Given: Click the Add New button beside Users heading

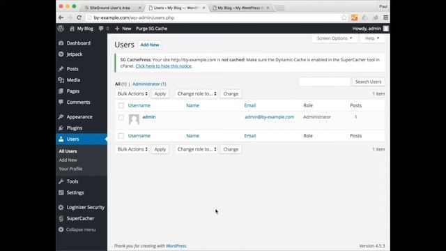Looking at the screenshot, I should coord(150,45).
